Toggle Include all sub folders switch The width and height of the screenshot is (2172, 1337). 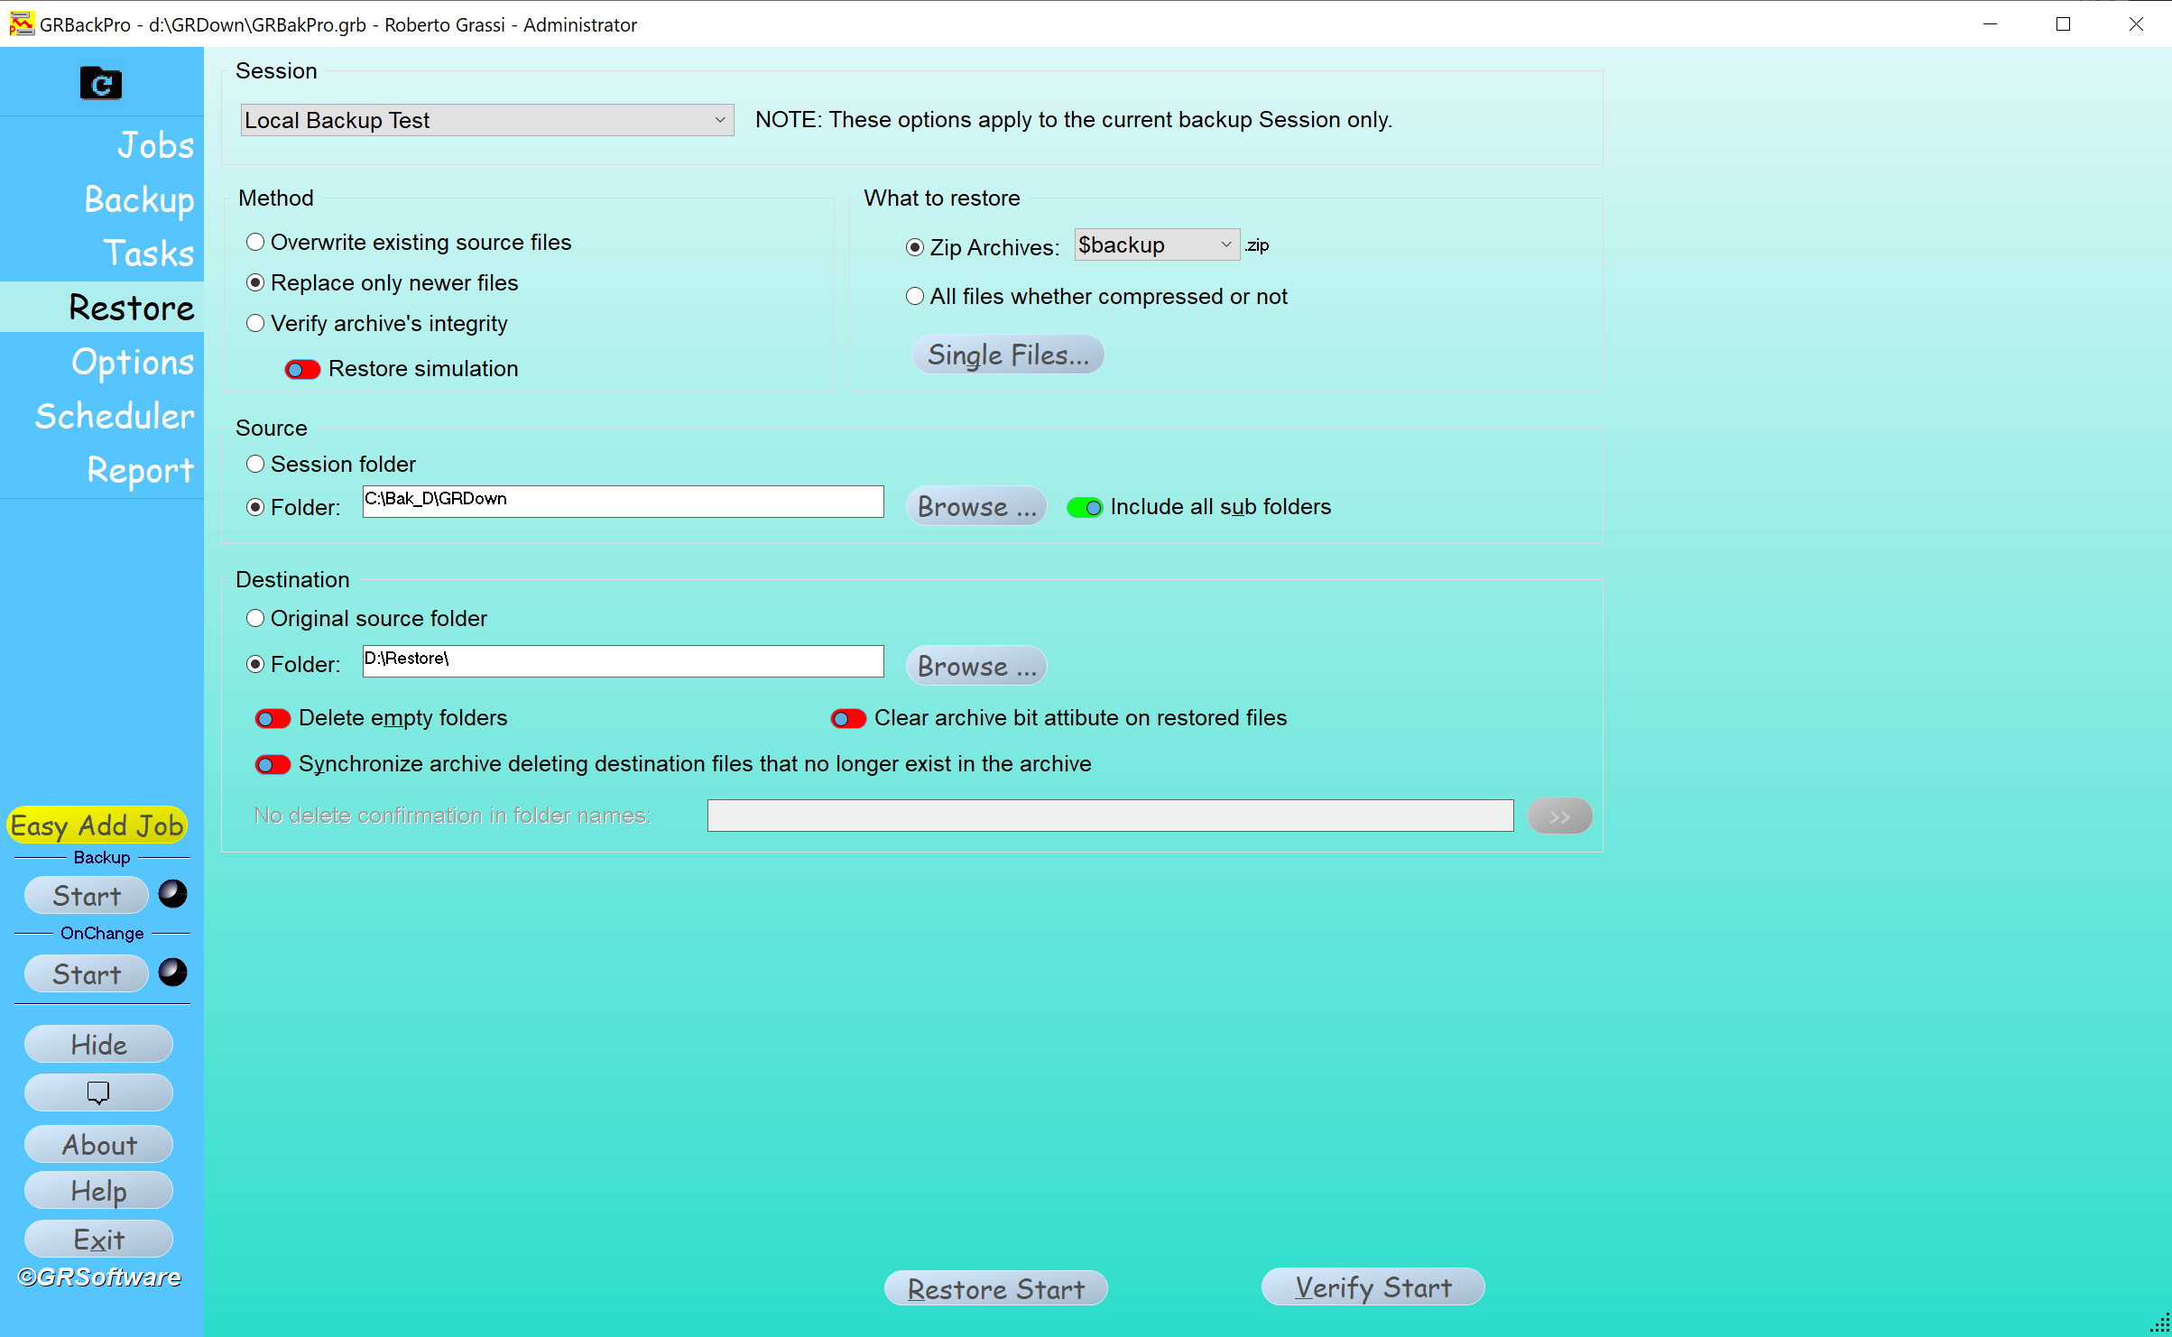(1086, 507)
